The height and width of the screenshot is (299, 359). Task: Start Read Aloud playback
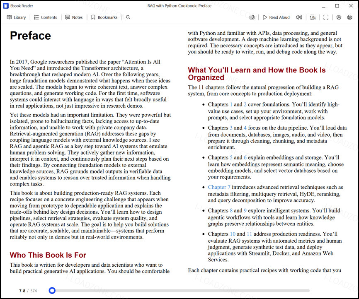276,17
